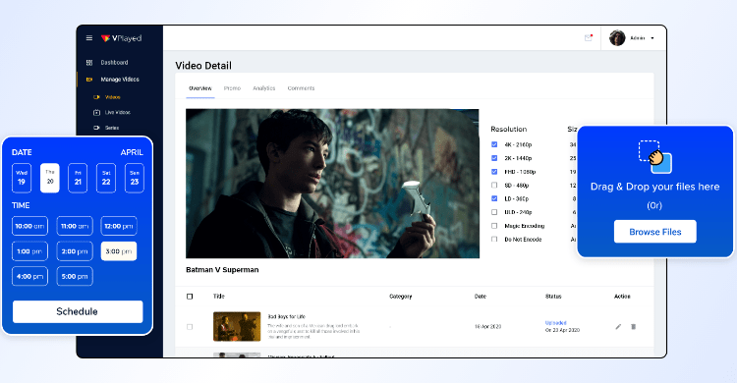Screen dimensions: 737x383
Task: Edit Bad Boys for Life with pencil icon
Action: [x=618, y=327]
